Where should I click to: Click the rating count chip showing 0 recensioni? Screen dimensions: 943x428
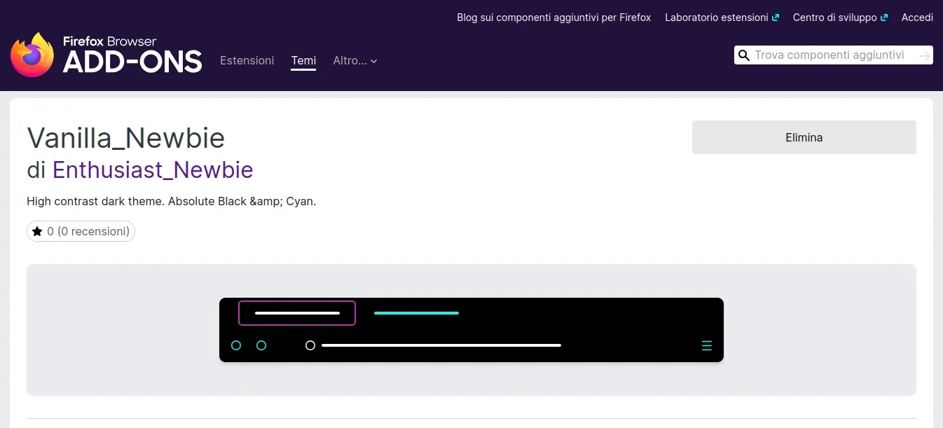81,231
